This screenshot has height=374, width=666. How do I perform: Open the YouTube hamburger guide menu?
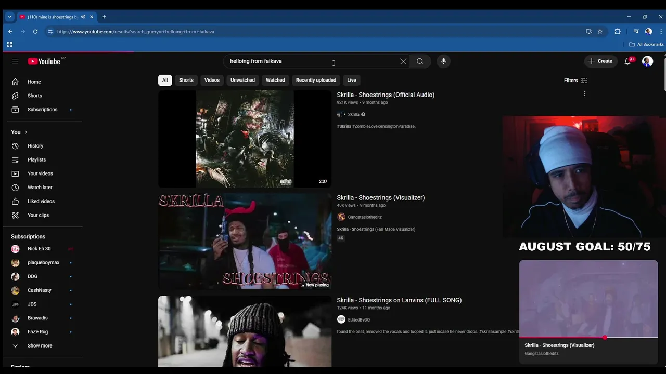coord(15,61)
